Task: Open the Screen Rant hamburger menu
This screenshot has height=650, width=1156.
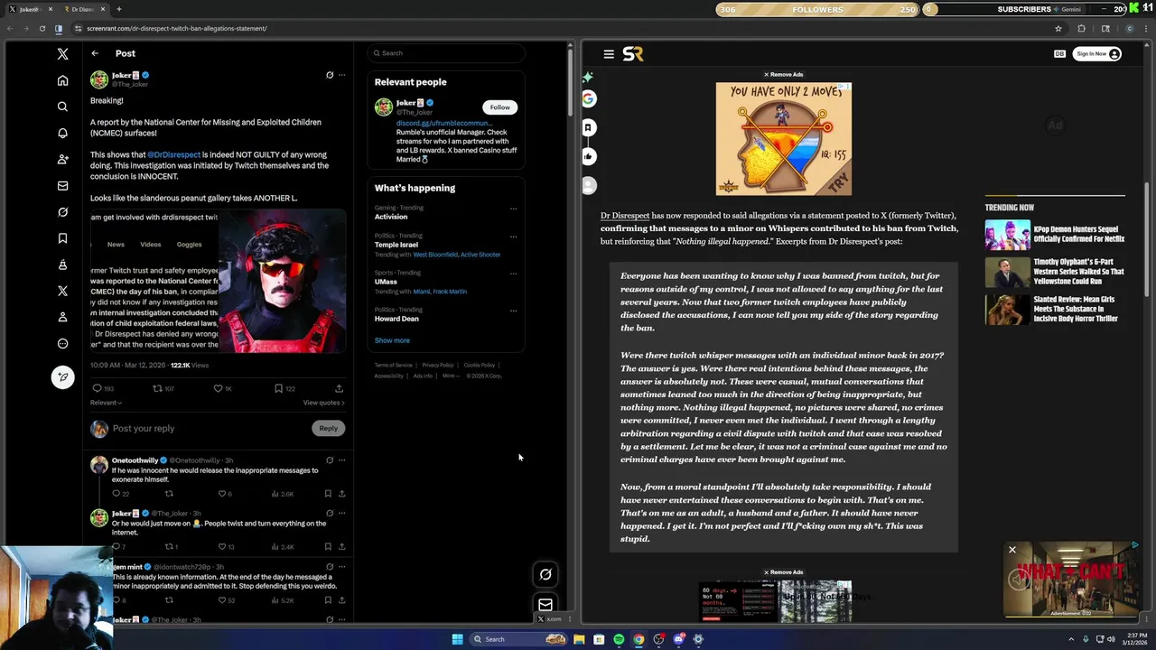Action: pyautogui.click(x=609, y=54)
